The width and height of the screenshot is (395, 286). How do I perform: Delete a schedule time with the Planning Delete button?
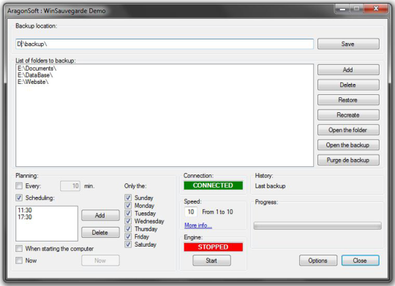click(x=100, y=233)
